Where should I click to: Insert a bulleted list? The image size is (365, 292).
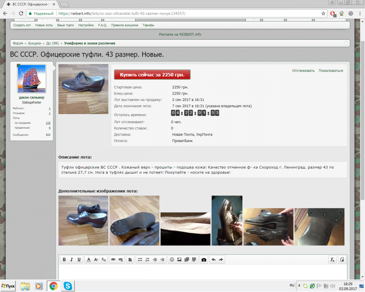point(140,259)
